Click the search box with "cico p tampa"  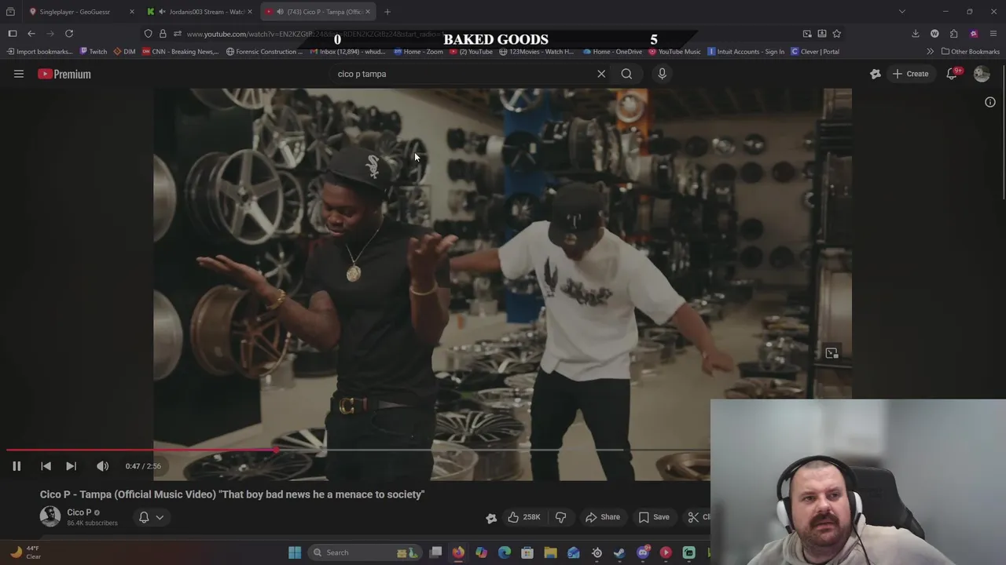coord(464,74)
